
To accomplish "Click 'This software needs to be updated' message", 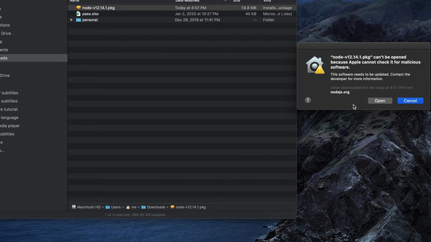I will point(370,77).
